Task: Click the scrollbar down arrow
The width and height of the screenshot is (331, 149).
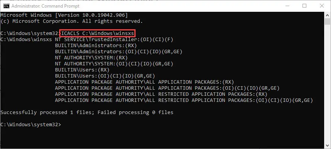Action: [x=328, y=146]
